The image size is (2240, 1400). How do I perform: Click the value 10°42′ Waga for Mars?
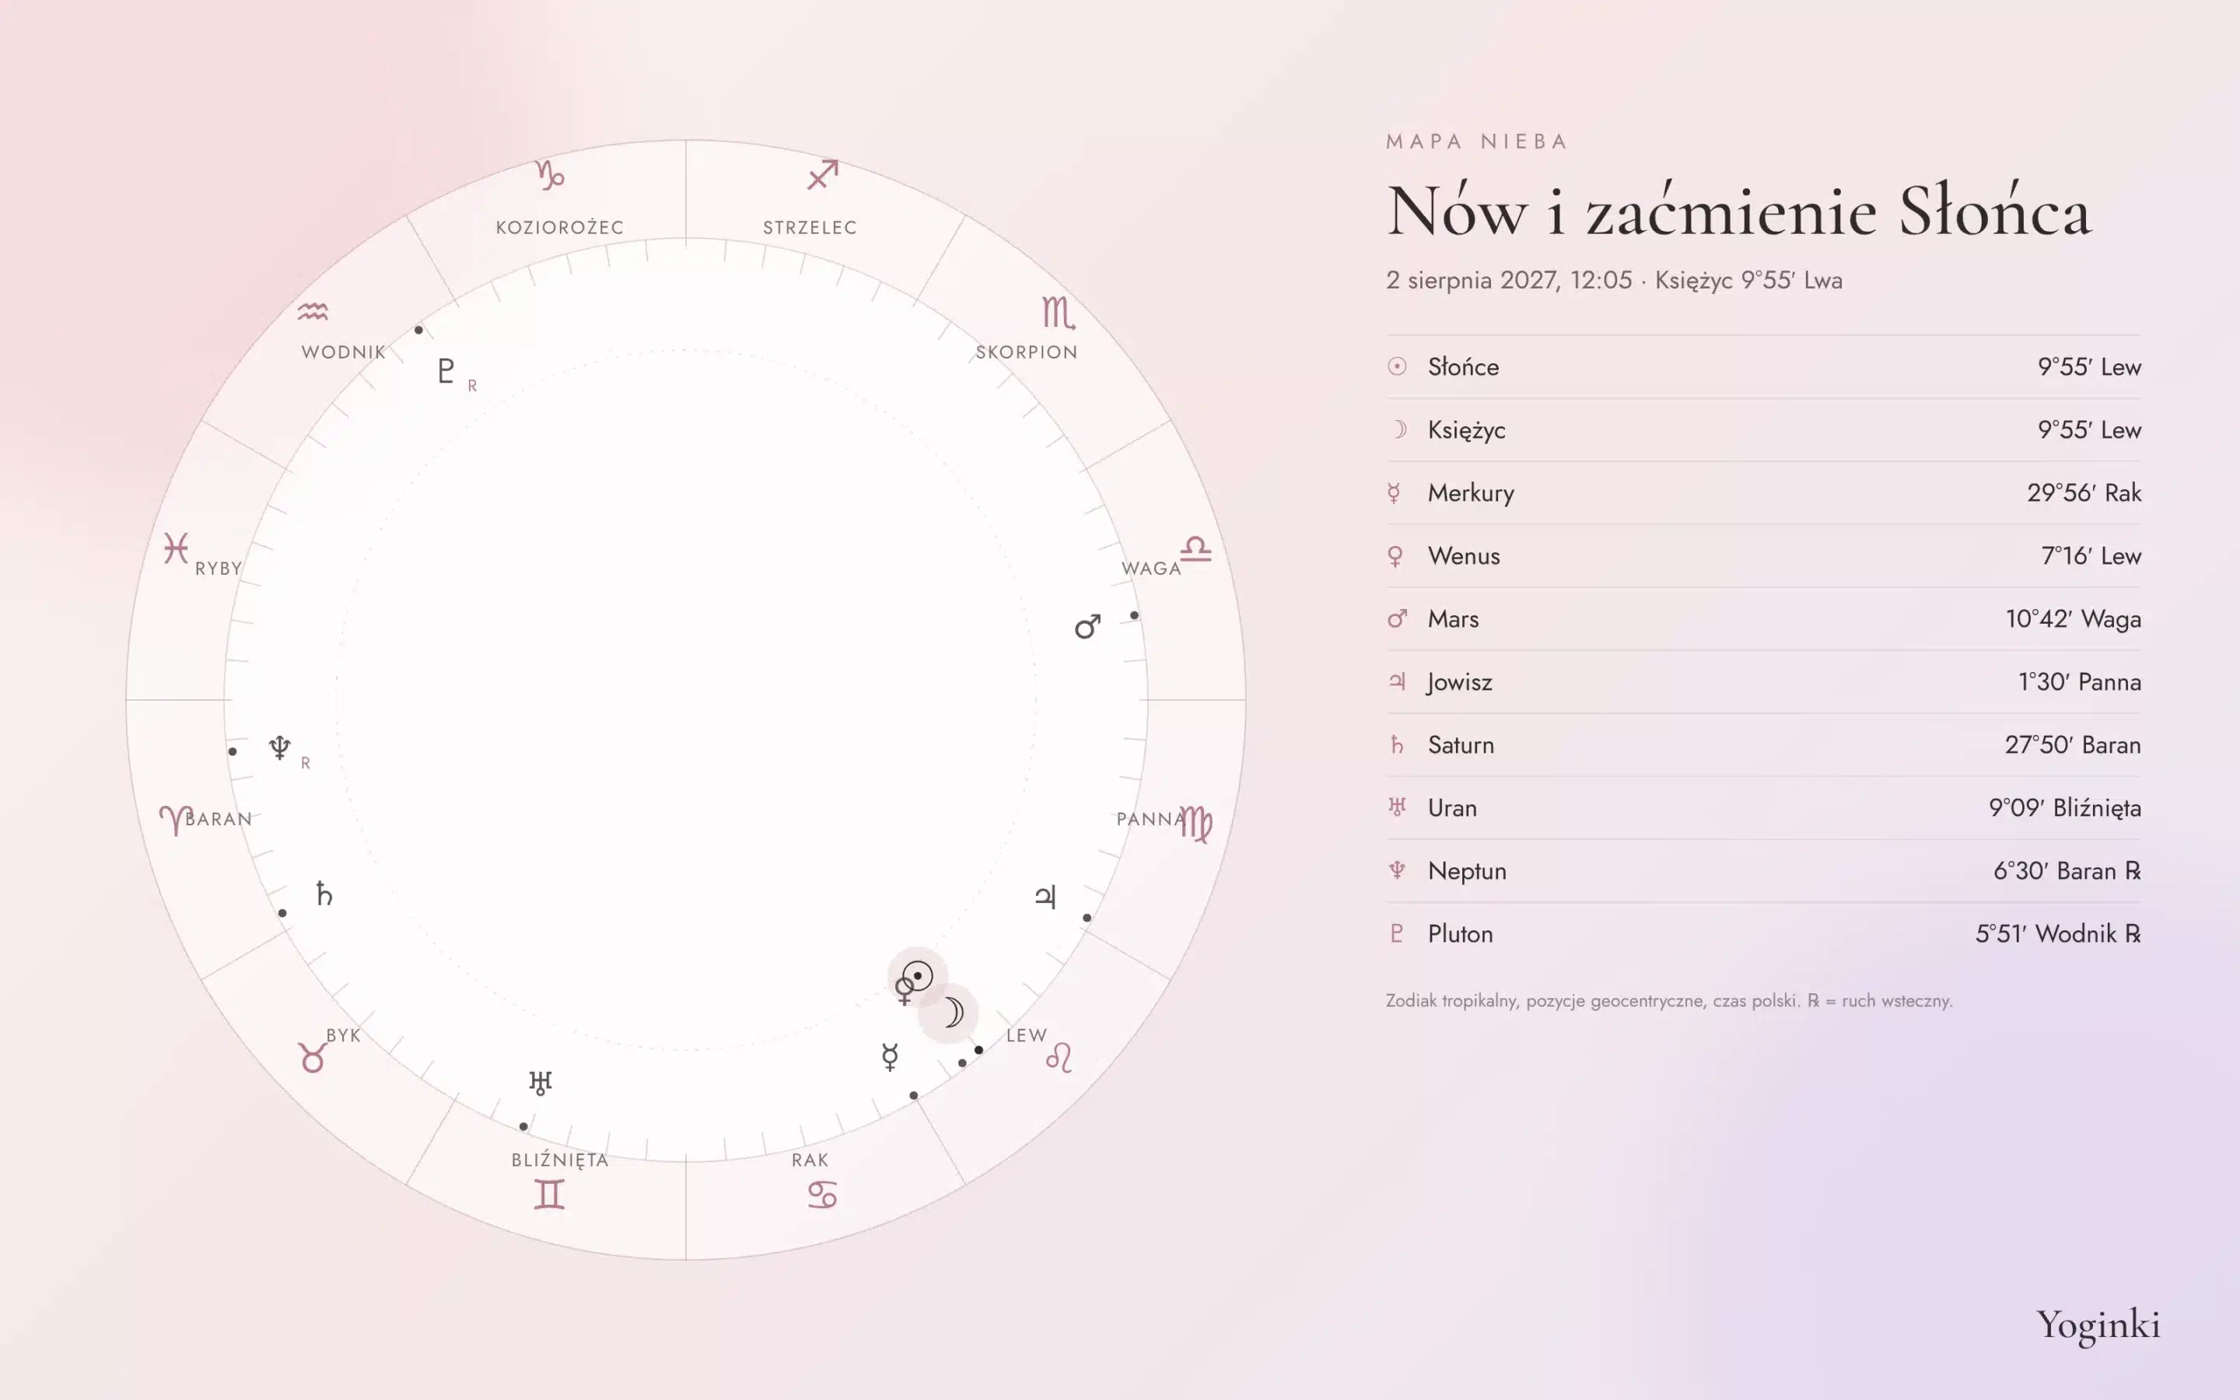[x=2073, y=618]
